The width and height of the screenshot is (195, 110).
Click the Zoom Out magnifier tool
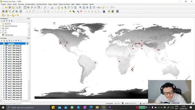35,7
